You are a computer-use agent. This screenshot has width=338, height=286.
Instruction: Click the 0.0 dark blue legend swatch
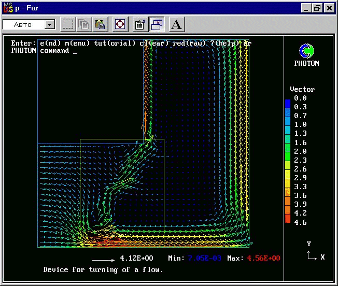coord(288,104)
